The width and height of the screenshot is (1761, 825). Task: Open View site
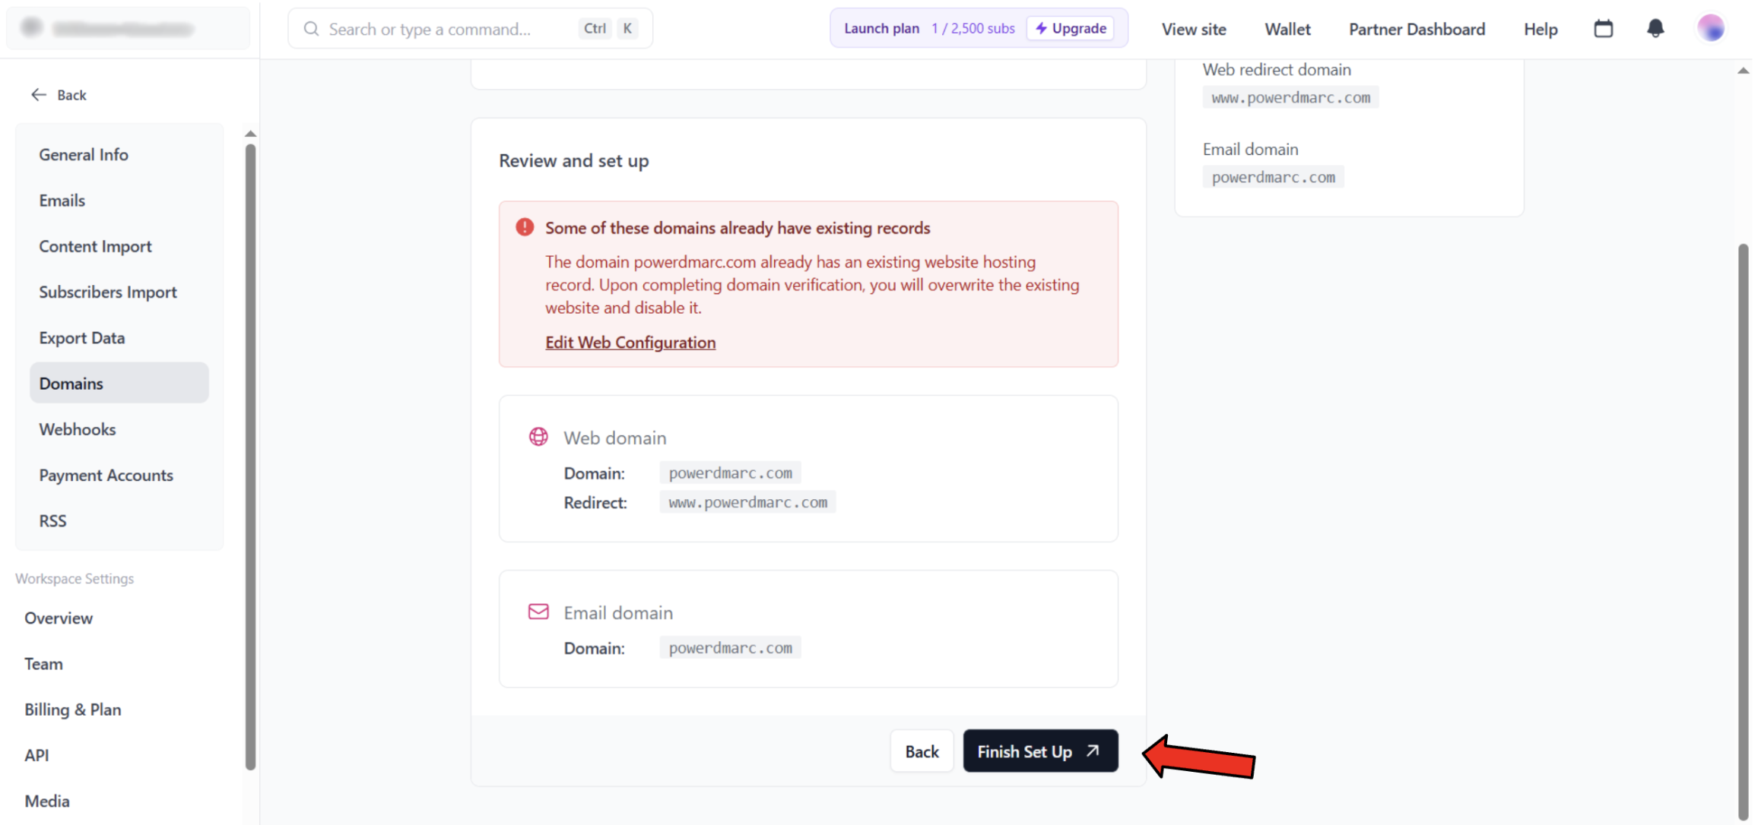1194,29
